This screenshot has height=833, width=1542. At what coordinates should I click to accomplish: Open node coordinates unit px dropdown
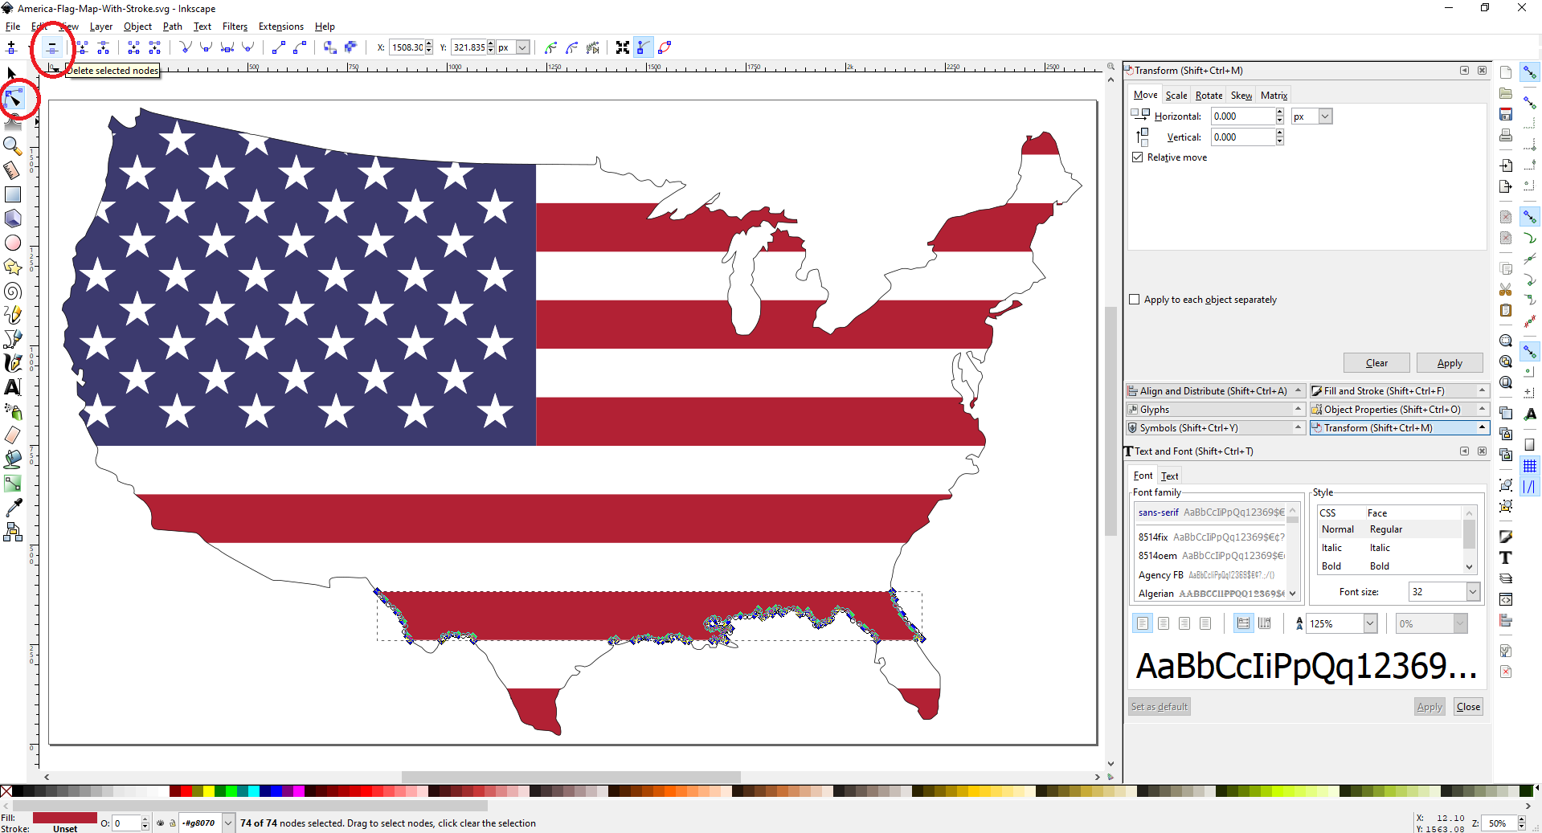point(522,47)
